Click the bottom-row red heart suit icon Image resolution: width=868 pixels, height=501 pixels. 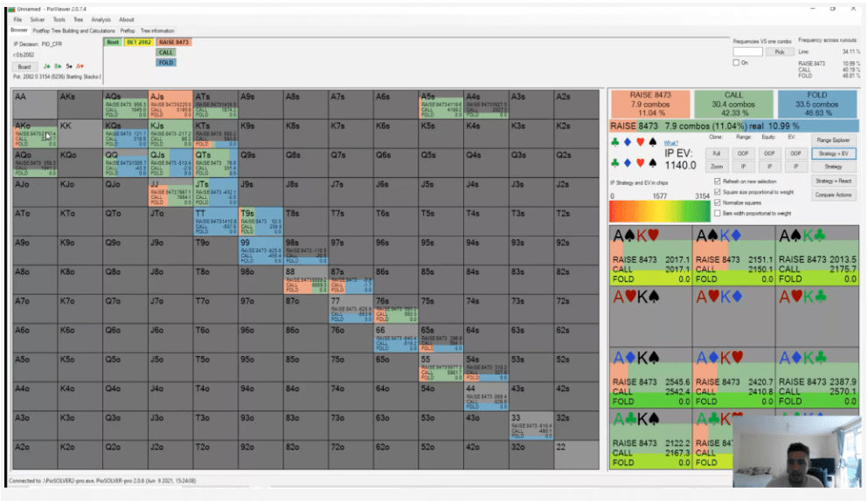point(641,163)
